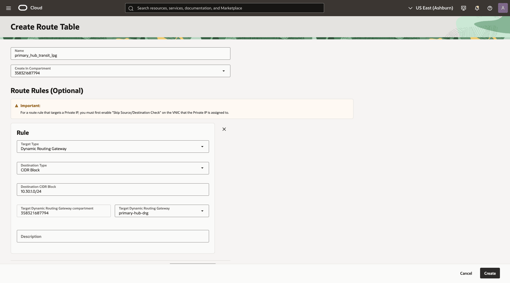Click the warning icon in the Important banner
This screenshot has width=510, height=283.
(x=16, y=106)
